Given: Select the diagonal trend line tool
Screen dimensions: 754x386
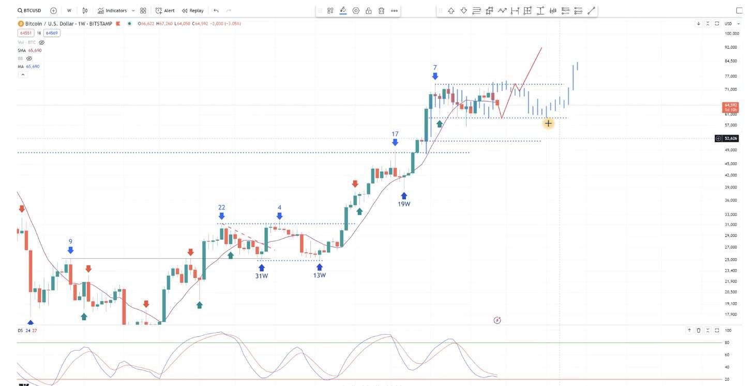Looking at the screenshot, I should coord(591,10).
